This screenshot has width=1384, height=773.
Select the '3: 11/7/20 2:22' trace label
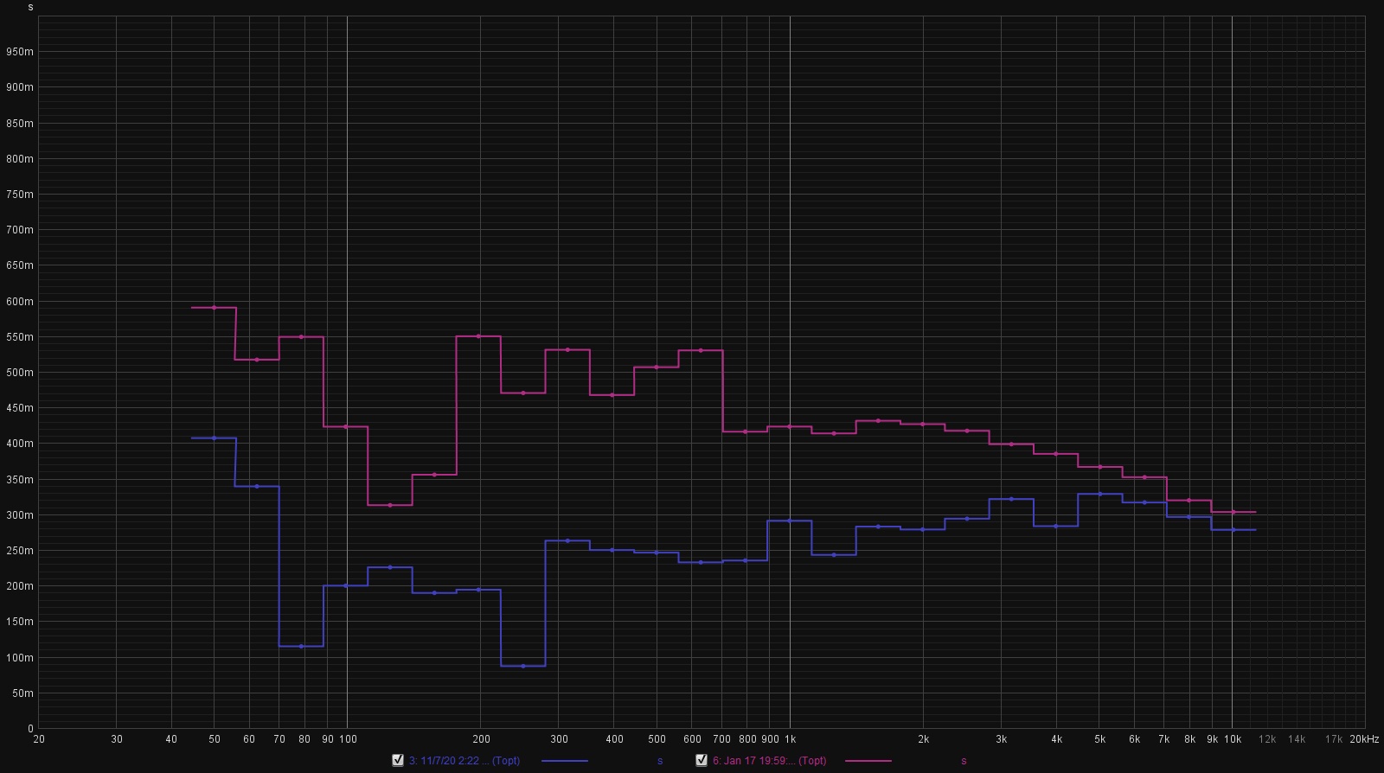[464, 761]
